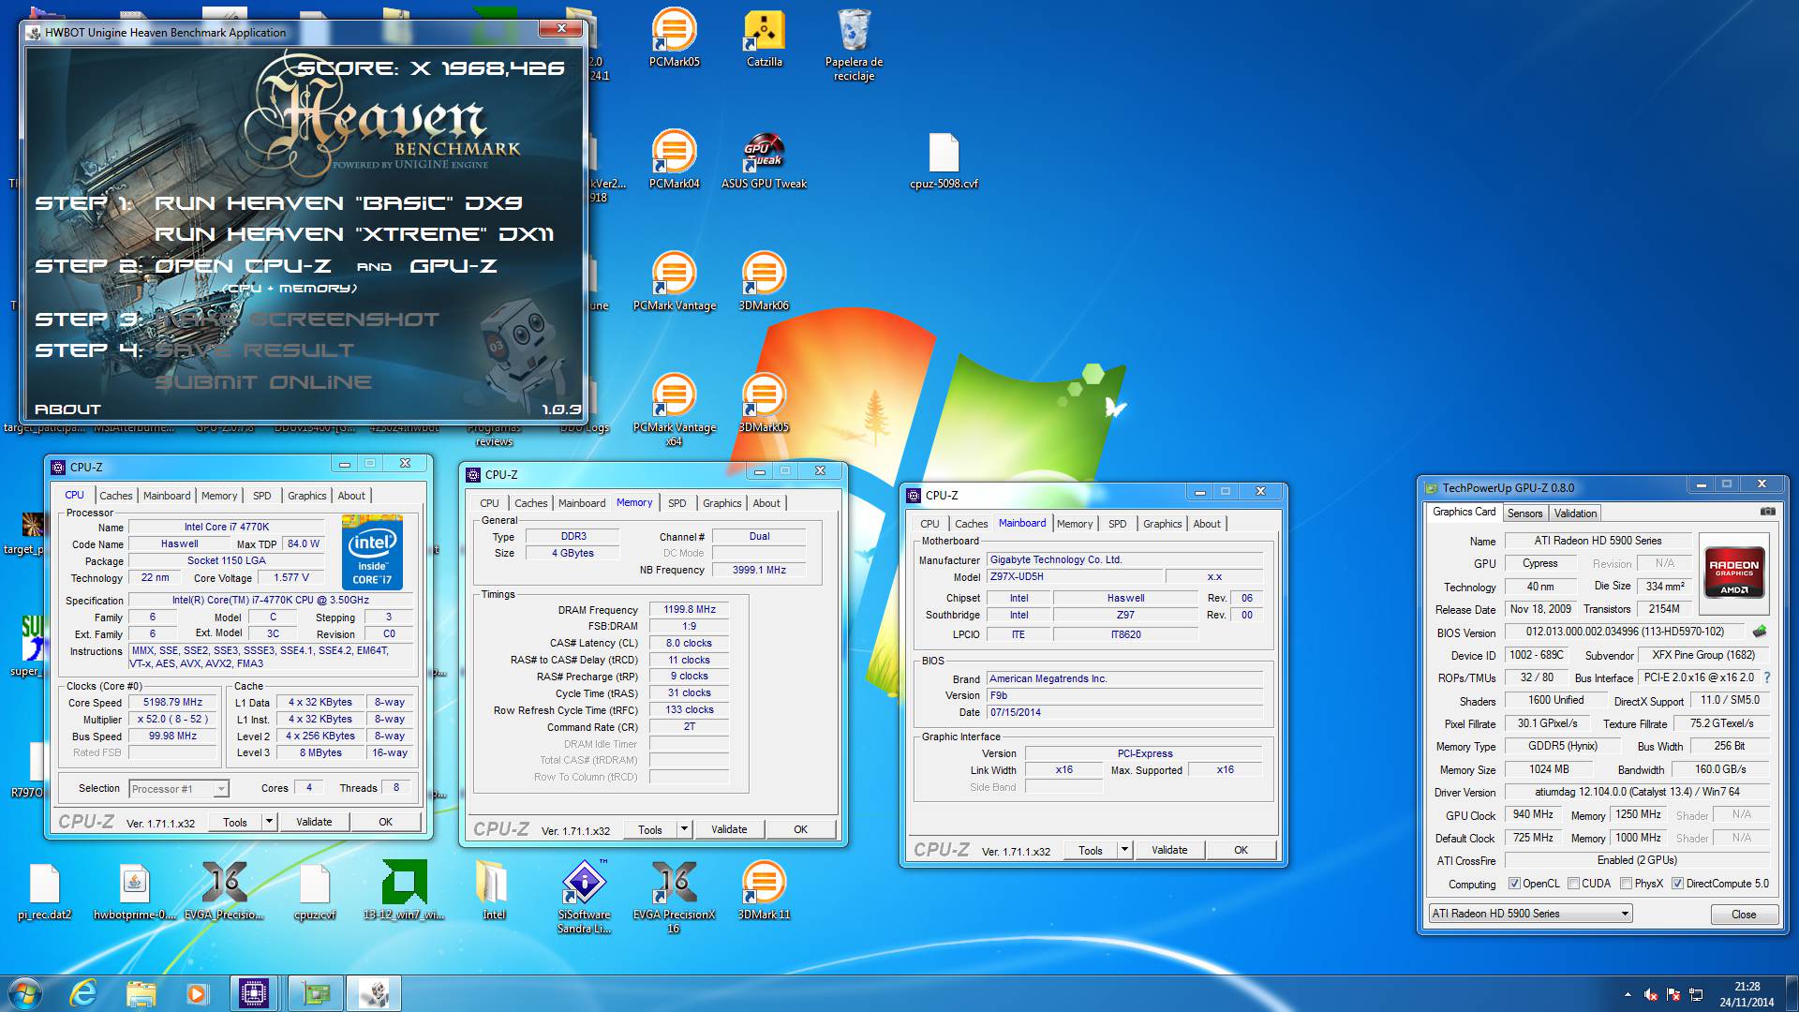The height and width of the screenshot is (1012, 1799).
Task: Open EVGA PrecisionX 16 shortcut
Action: 674,897
